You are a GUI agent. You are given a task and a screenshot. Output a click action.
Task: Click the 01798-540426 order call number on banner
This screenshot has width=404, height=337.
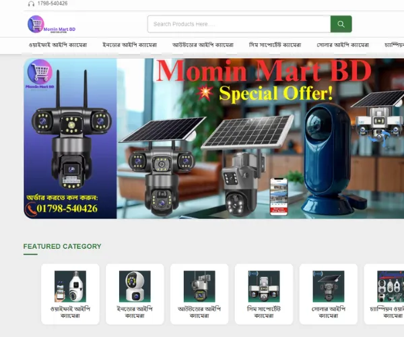click(x=67, y=209)
